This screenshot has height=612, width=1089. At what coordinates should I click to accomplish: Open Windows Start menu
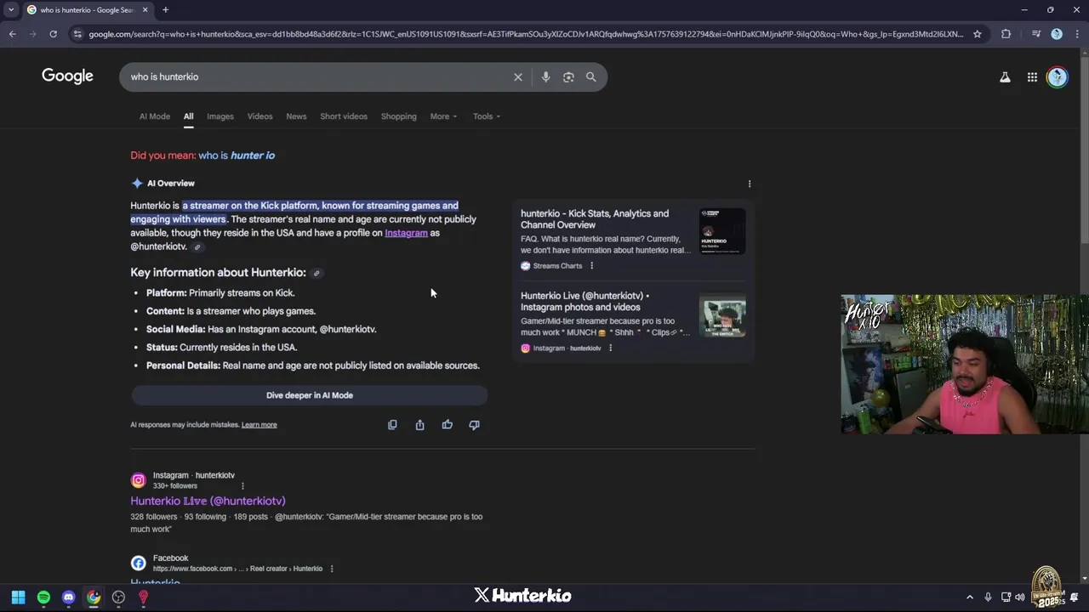[18, 598]
